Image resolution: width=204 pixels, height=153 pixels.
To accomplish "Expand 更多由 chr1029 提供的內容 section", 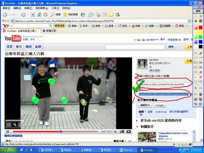I will (137, 120).
